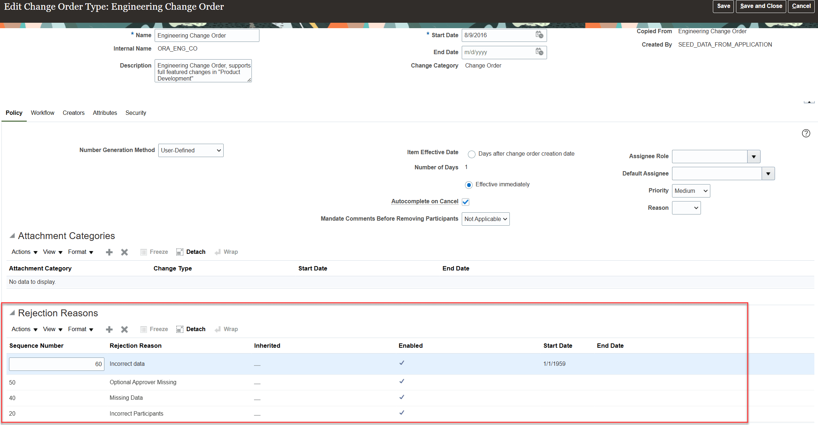Add a row in Attachment Categories
This screenshot has width=818, height=425.
pos(109,252)
